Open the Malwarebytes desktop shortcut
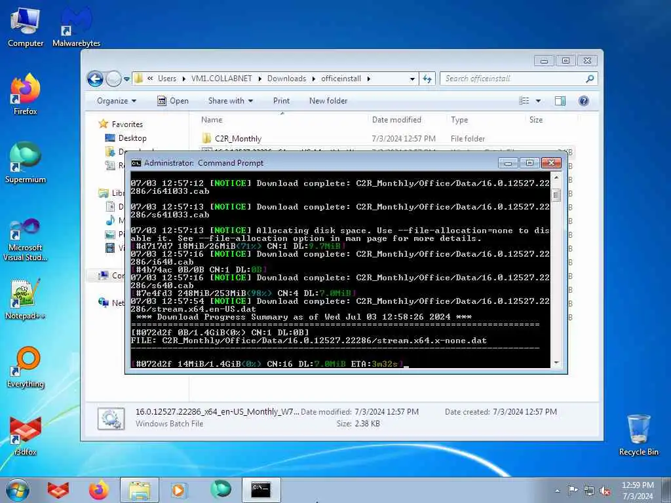The image size is (671, 503). point(76,28)
